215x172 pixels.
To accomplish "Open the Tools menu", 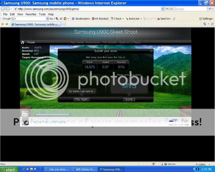I will point(42,14).
